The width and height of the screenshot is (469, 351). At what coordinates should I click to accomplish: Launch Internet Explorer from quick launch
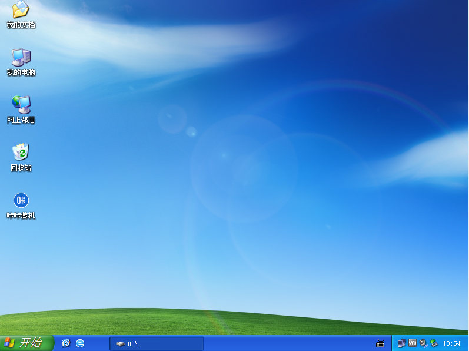[x=80, y=343]
